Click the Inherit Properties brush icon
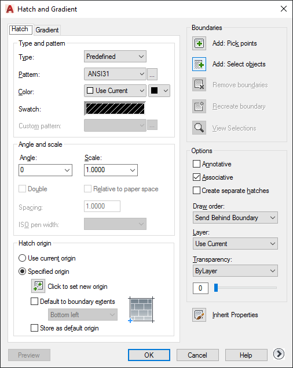 coord(199,315)
